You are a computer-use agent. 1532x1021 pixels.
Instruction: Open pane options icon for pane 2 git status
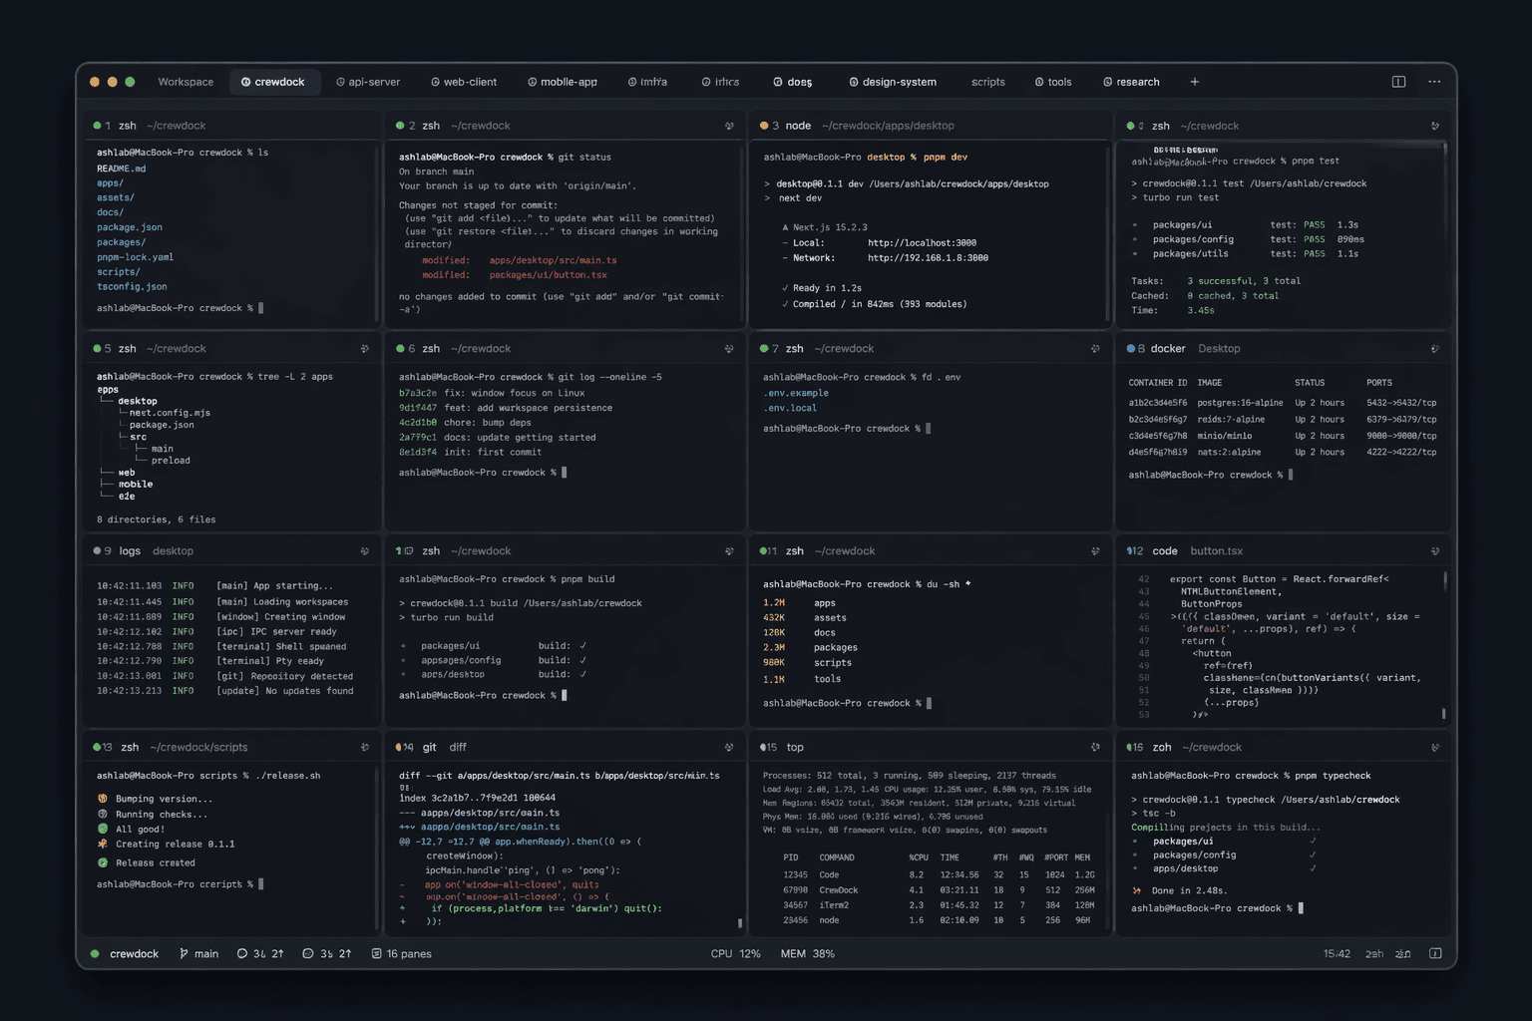point(729,126)
